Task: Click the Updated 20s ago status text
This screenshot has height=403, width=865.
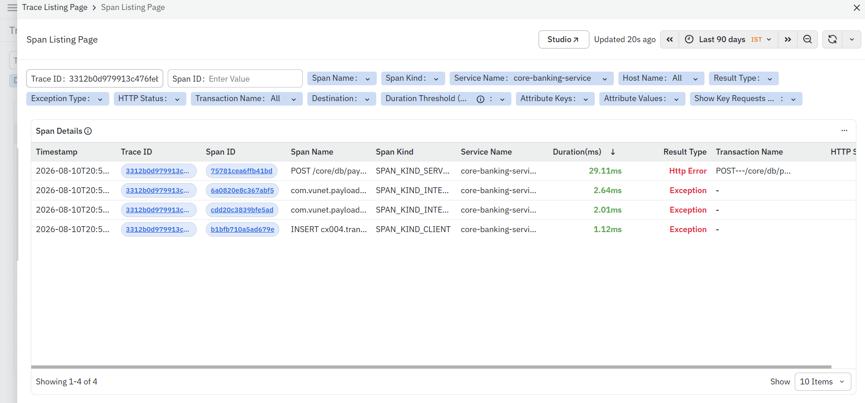Action: pos(625,39)
